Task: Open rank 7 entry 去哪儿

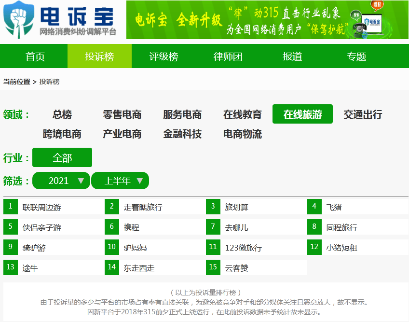Action: (x=257, y=227)
